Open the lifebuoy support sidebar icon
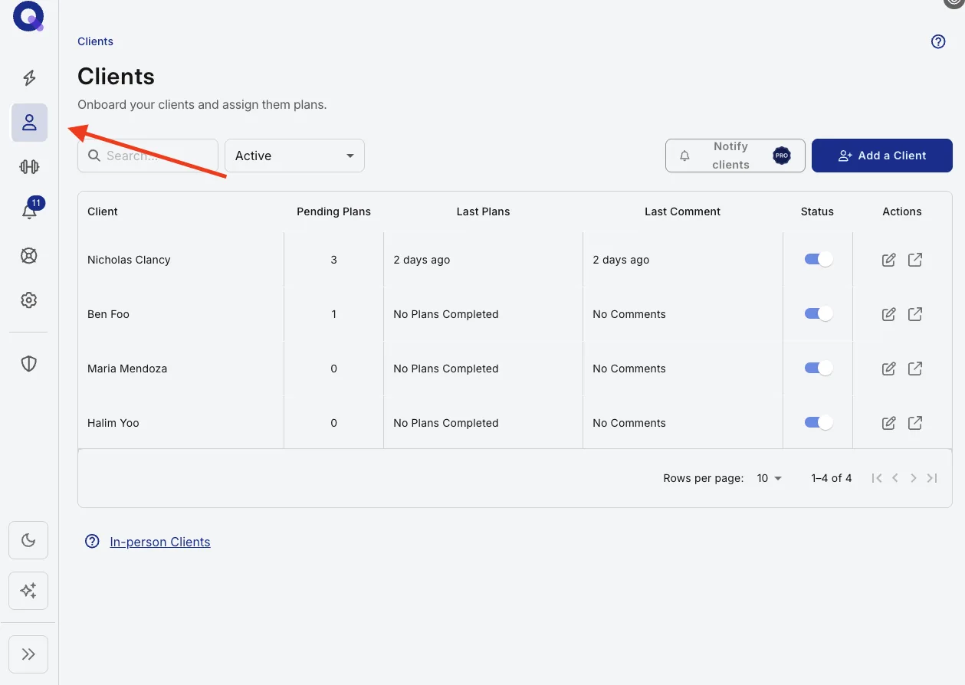Image resolution: width=965 pixels, height=685 pixels. pos(29,256)
